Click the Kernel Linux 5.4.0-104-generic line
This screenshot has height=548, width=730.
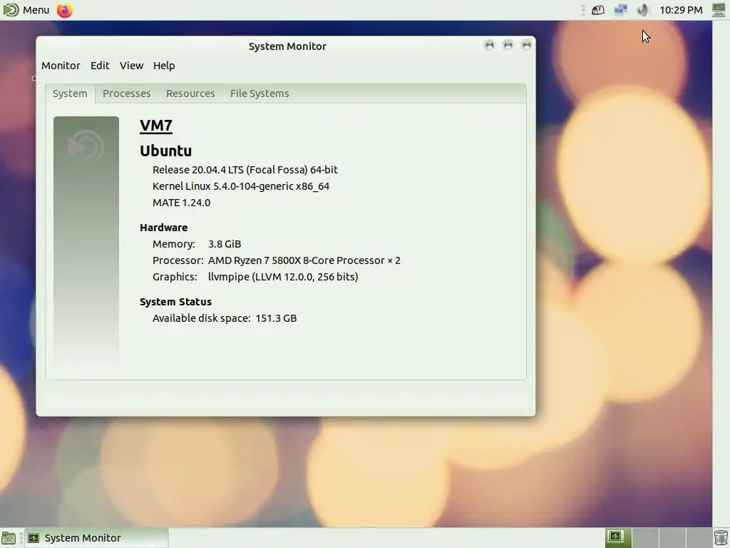click(x=241, y=186)
